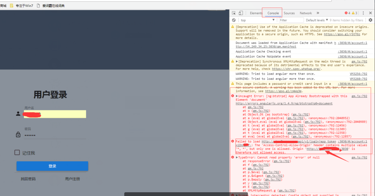
Task: Show more DevTools tabs with the chevron
Action: (318, 13)
